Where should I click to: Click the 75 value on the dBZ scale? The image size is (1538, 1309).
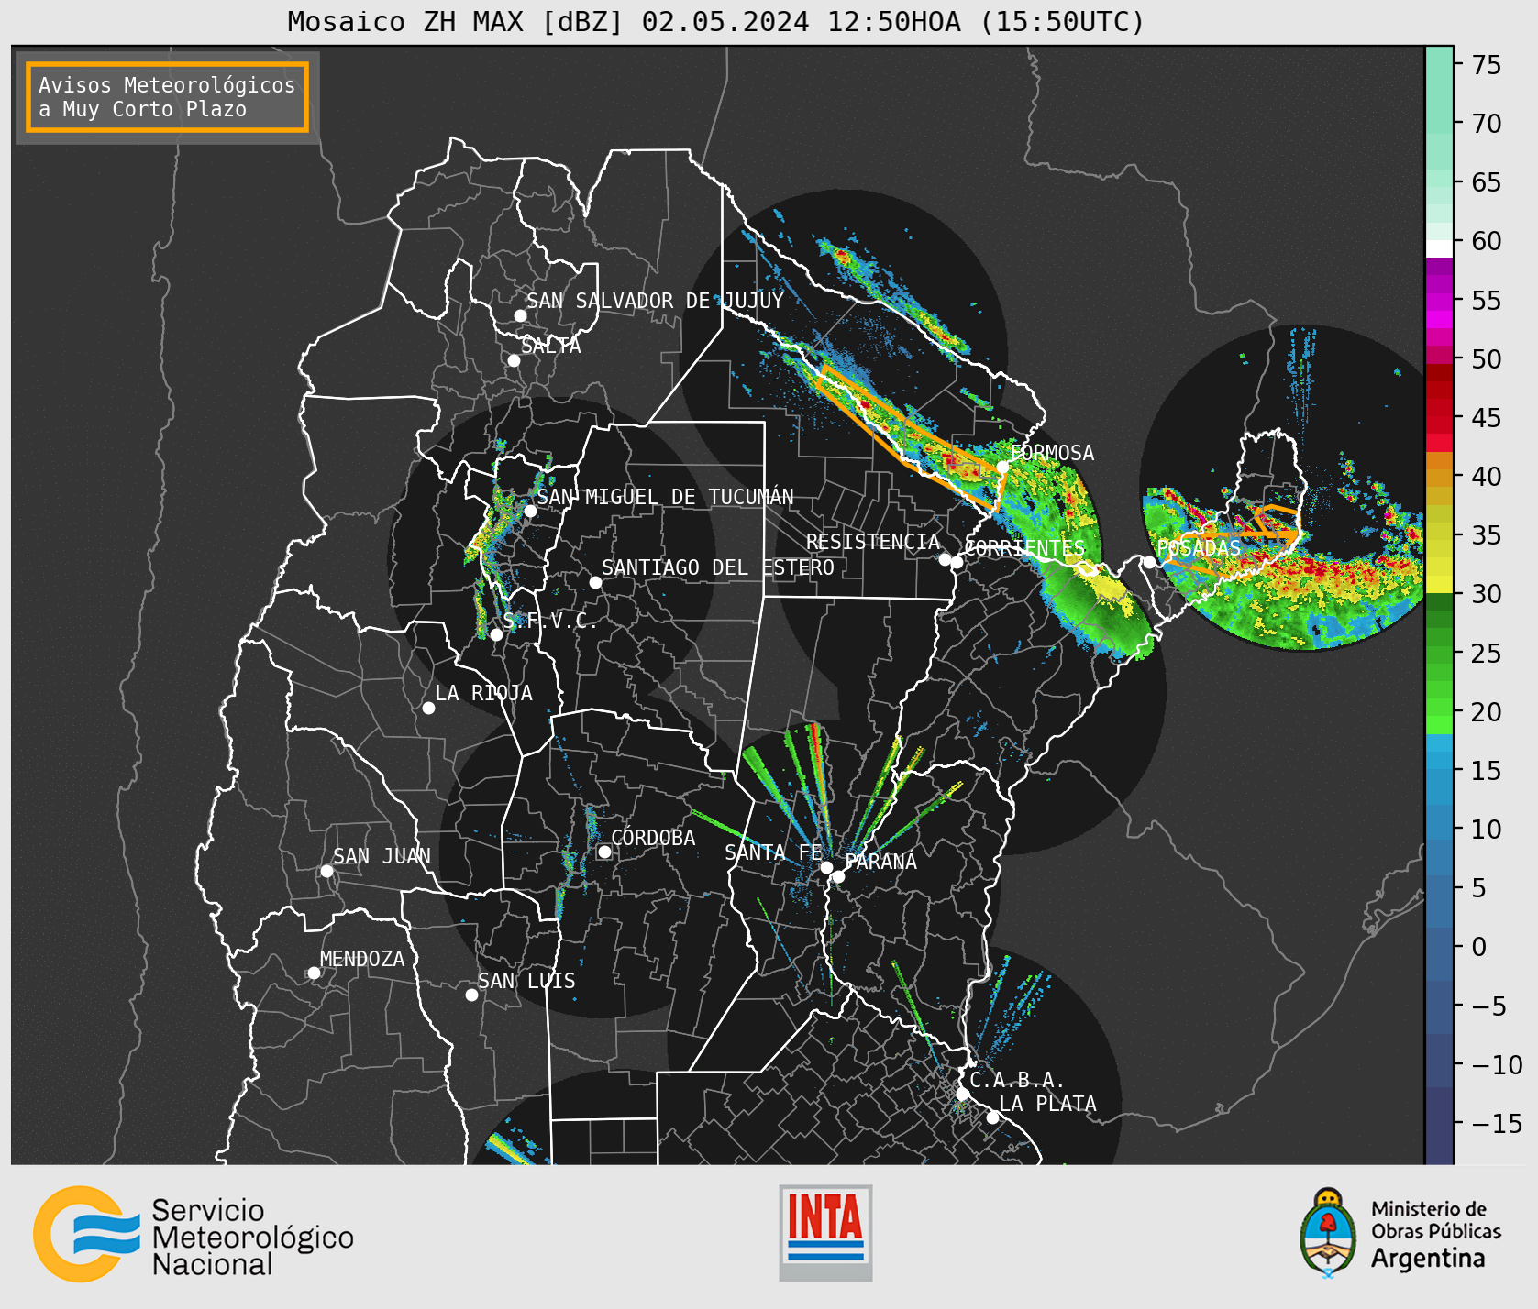1486,65
